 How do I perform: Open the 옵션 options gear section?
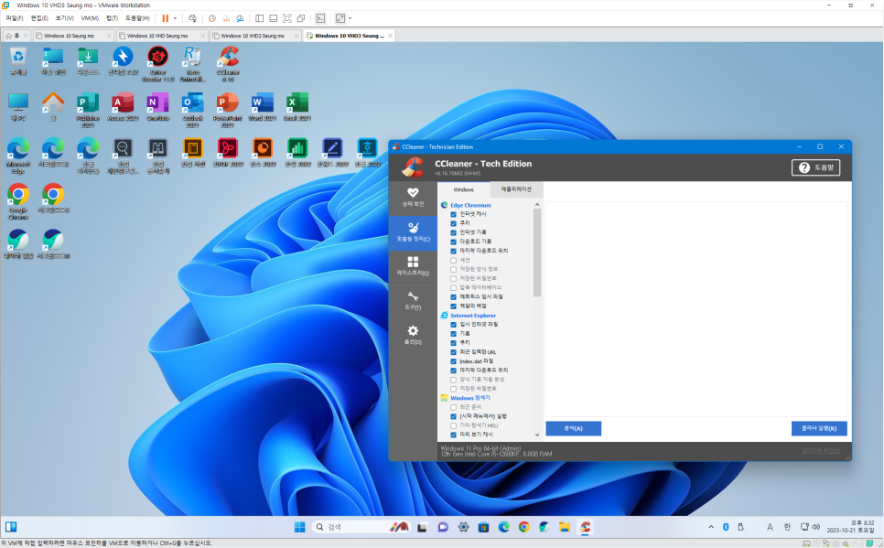coord(413,336)
